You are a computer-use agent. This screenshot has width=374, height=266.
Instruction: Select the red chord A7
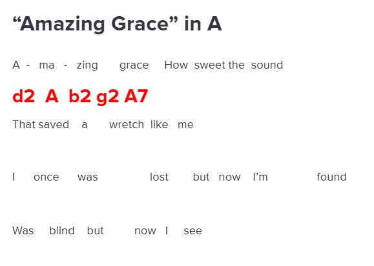(x=136, y=96)
